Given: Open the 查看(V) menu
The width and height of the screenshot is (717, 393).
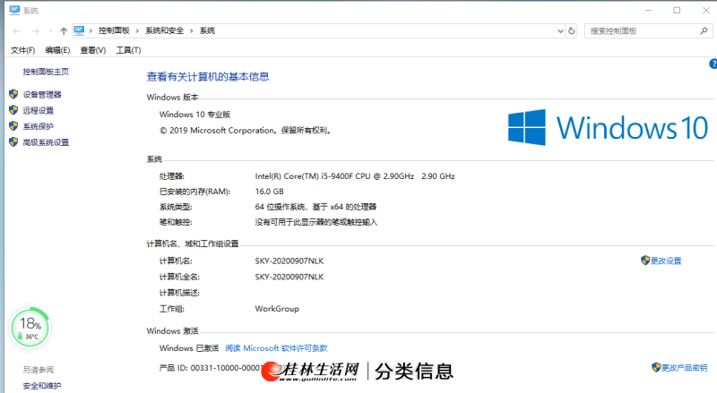Looking at the screenshot, I should coord(92,50).
